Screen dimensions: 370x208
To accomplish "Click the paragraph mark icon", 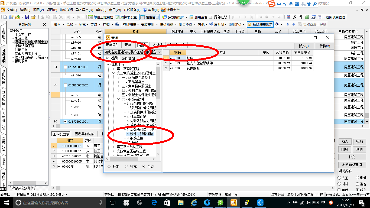I will tap(301, 17).
